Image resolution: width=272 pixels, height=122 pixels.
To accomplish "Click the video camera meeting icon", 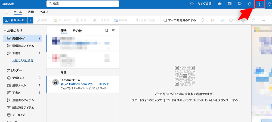I will pyautogui.click(x=192, y=4).
